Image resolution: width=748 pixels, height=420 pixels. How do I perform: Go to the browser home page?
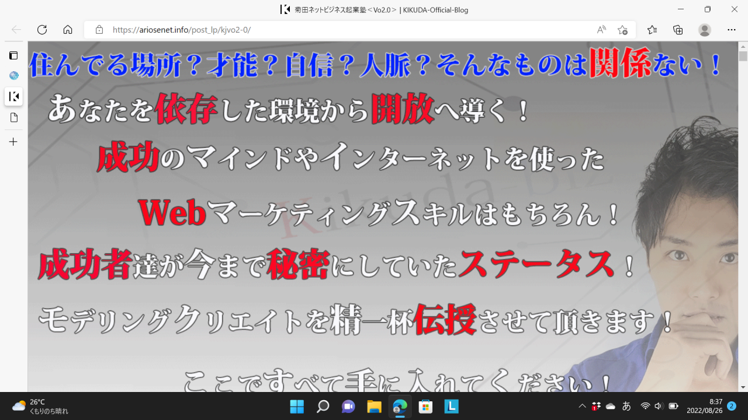68,30
